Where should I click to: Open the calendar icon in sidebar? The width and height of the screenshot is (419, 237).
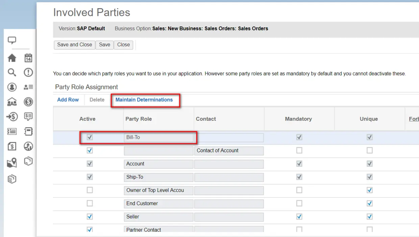pos(28,58)
